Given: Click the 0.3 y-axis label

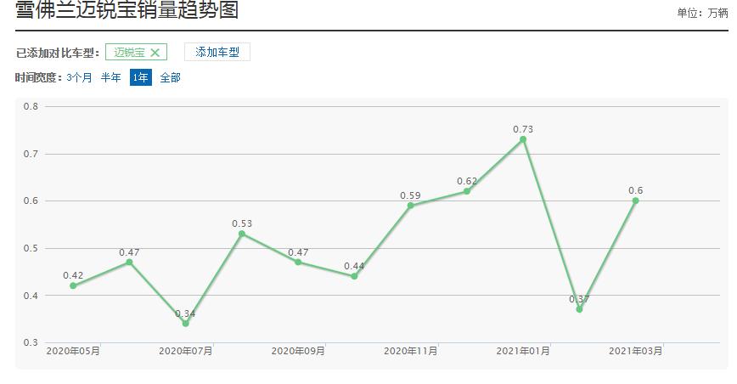Looking at the screenshot, I should tap(31, 342).
